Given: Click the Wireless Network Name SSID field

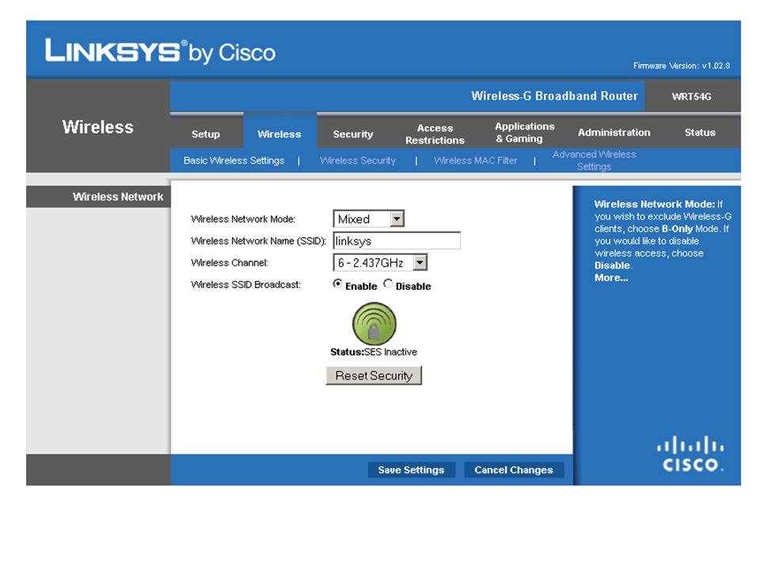Looking at the screenshot, I should (397, 241).
